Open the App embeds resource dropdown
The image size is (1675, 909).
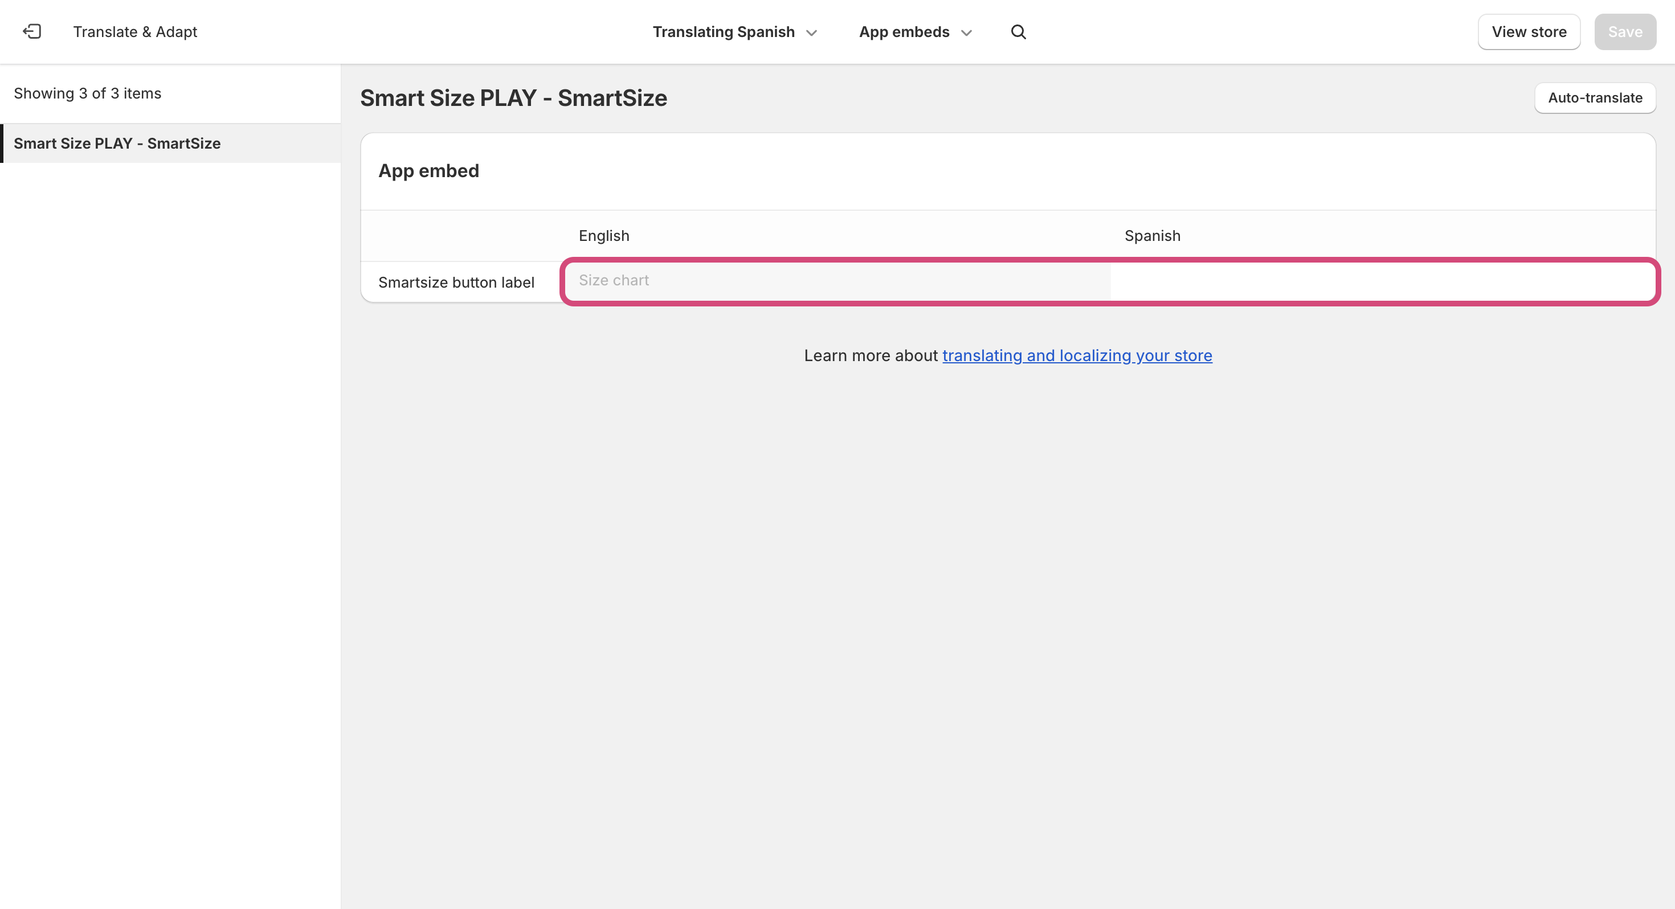point(916,32)
